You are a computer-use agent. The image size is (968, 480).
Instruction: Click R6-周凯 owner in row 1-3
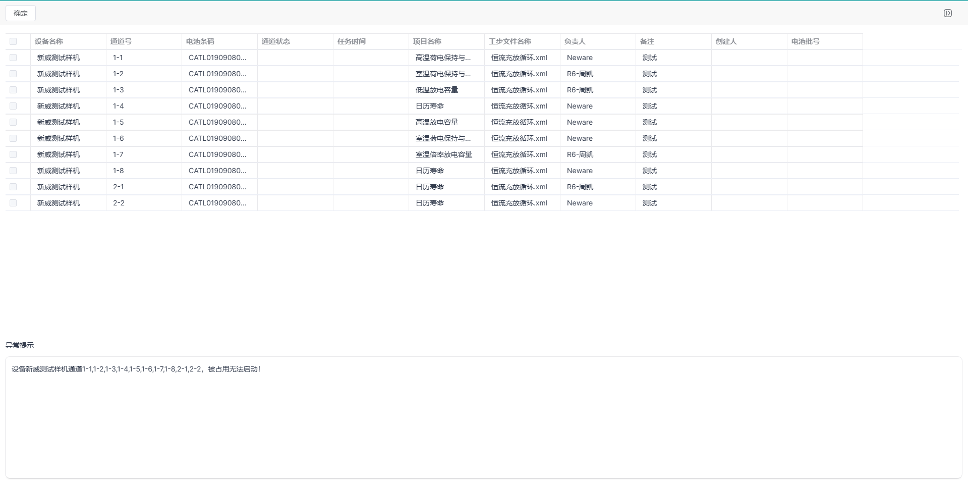pos(580,90)
